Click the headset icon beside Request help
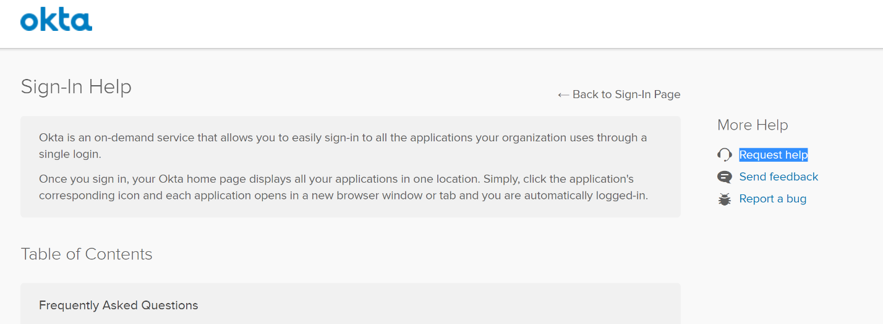883x324 pixels. coord(725,155)
